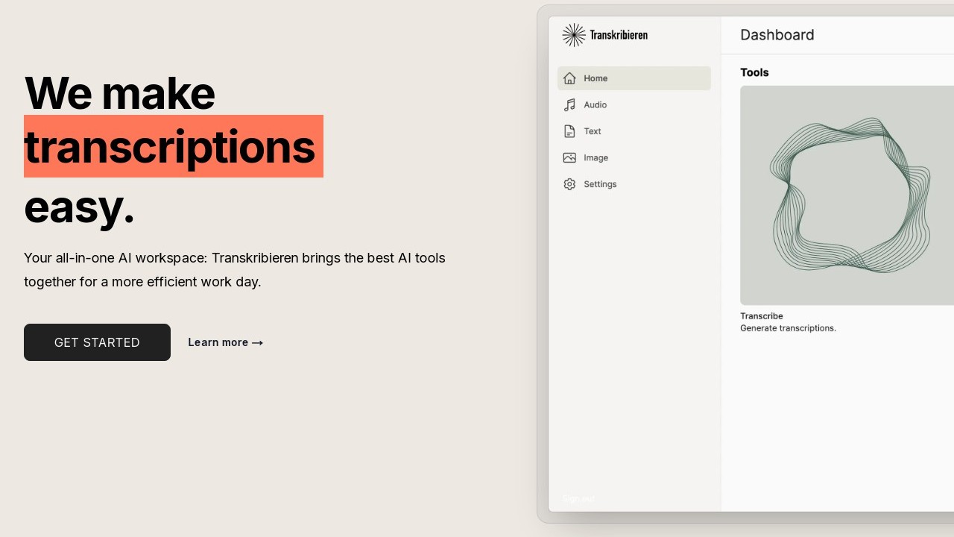Image resolution: width=954 pixels, height=537 pixels.
Task: Click the Audio music note icon
Action: tap(569, 105)
